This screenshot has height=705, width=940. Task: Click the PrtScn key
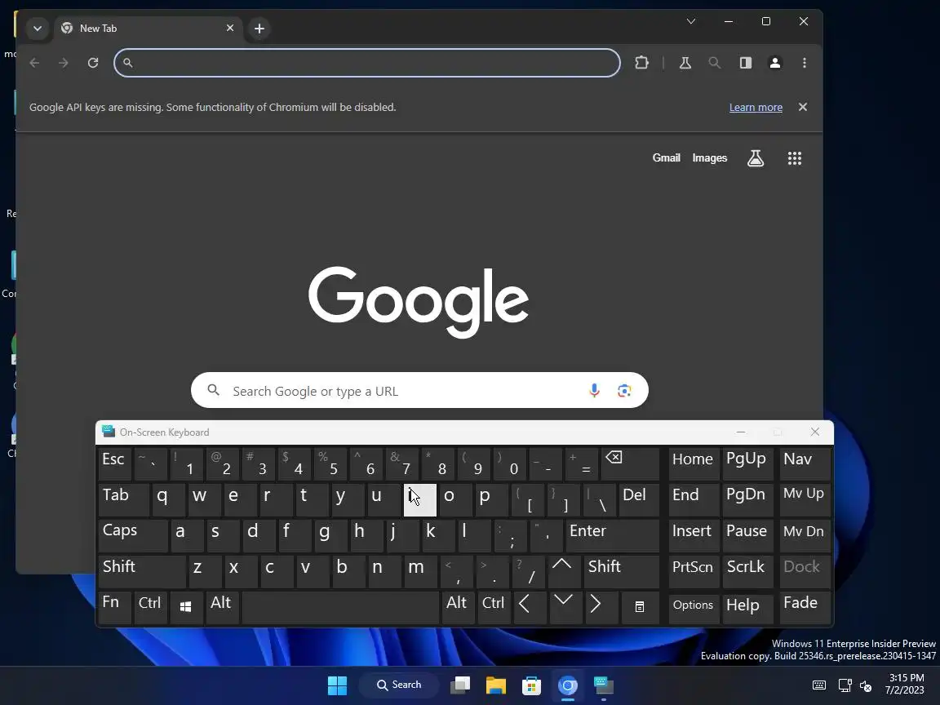(694, 571)
